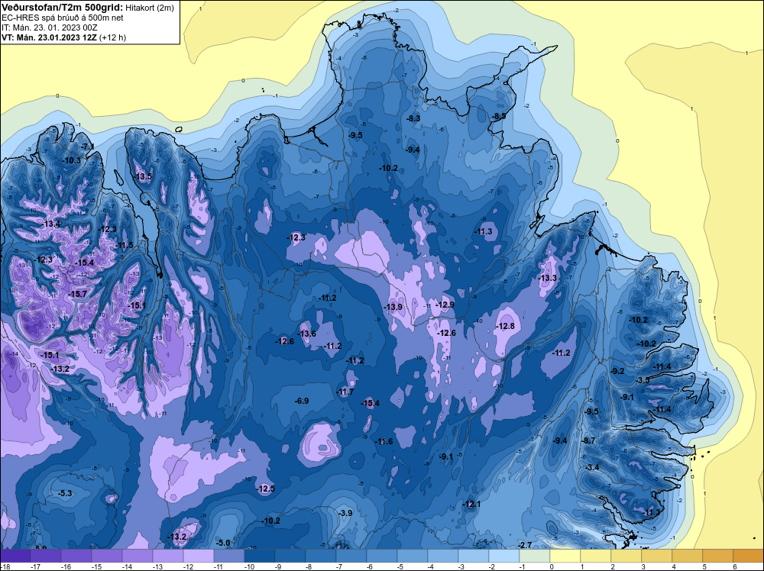
Task: Click the temperature value "-7.1"
Action: [x=88, y=147]
